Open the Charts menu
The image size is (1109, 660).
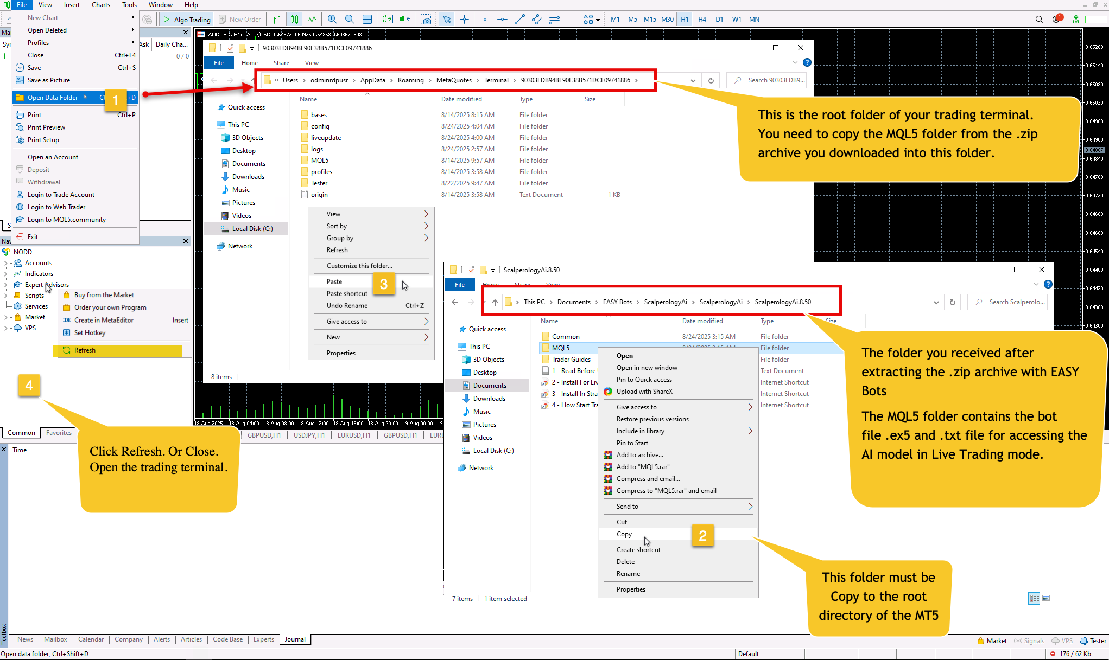tap(100, 5)
